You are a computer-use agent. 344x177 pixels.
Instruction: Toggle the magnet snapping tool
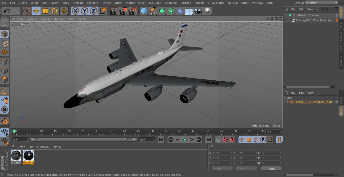point(5,121)
